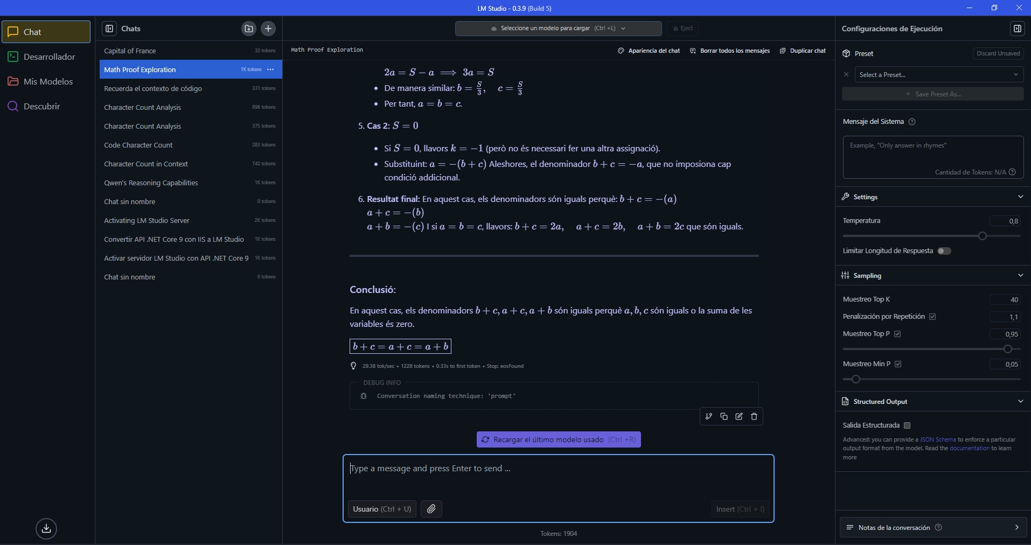Click the branch conversation icon
The height and width of the screenshot is (545, 1031).
coord(709,416)
